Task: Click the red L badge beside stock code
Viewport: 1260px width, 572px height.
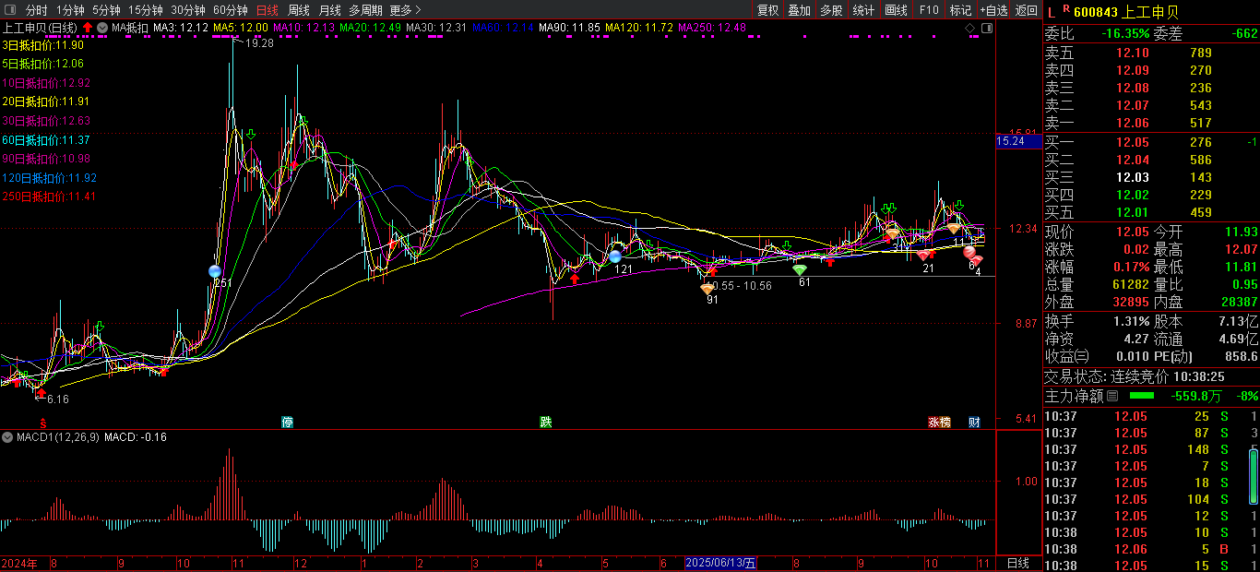Action: click(x=1052, y=11)
